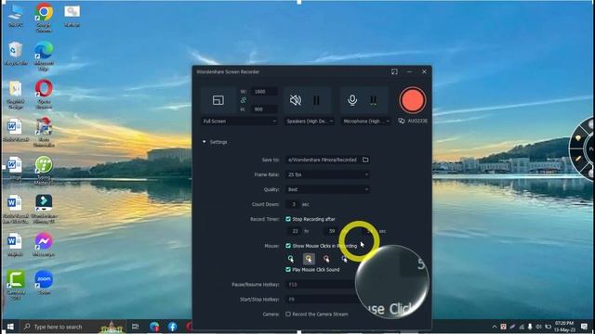Screen dimensions: 595x334
Task: Open the Microphone device dropdown
Action: coord(365,122)
